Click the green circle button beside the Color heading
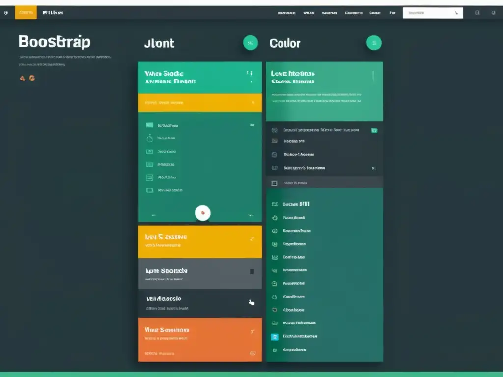503x377 pixels. click(x=374, y=43)
